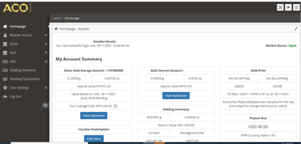Expand the Reseller Access submenu
Screen dimensions: 301x144
(x=46, y=35)
